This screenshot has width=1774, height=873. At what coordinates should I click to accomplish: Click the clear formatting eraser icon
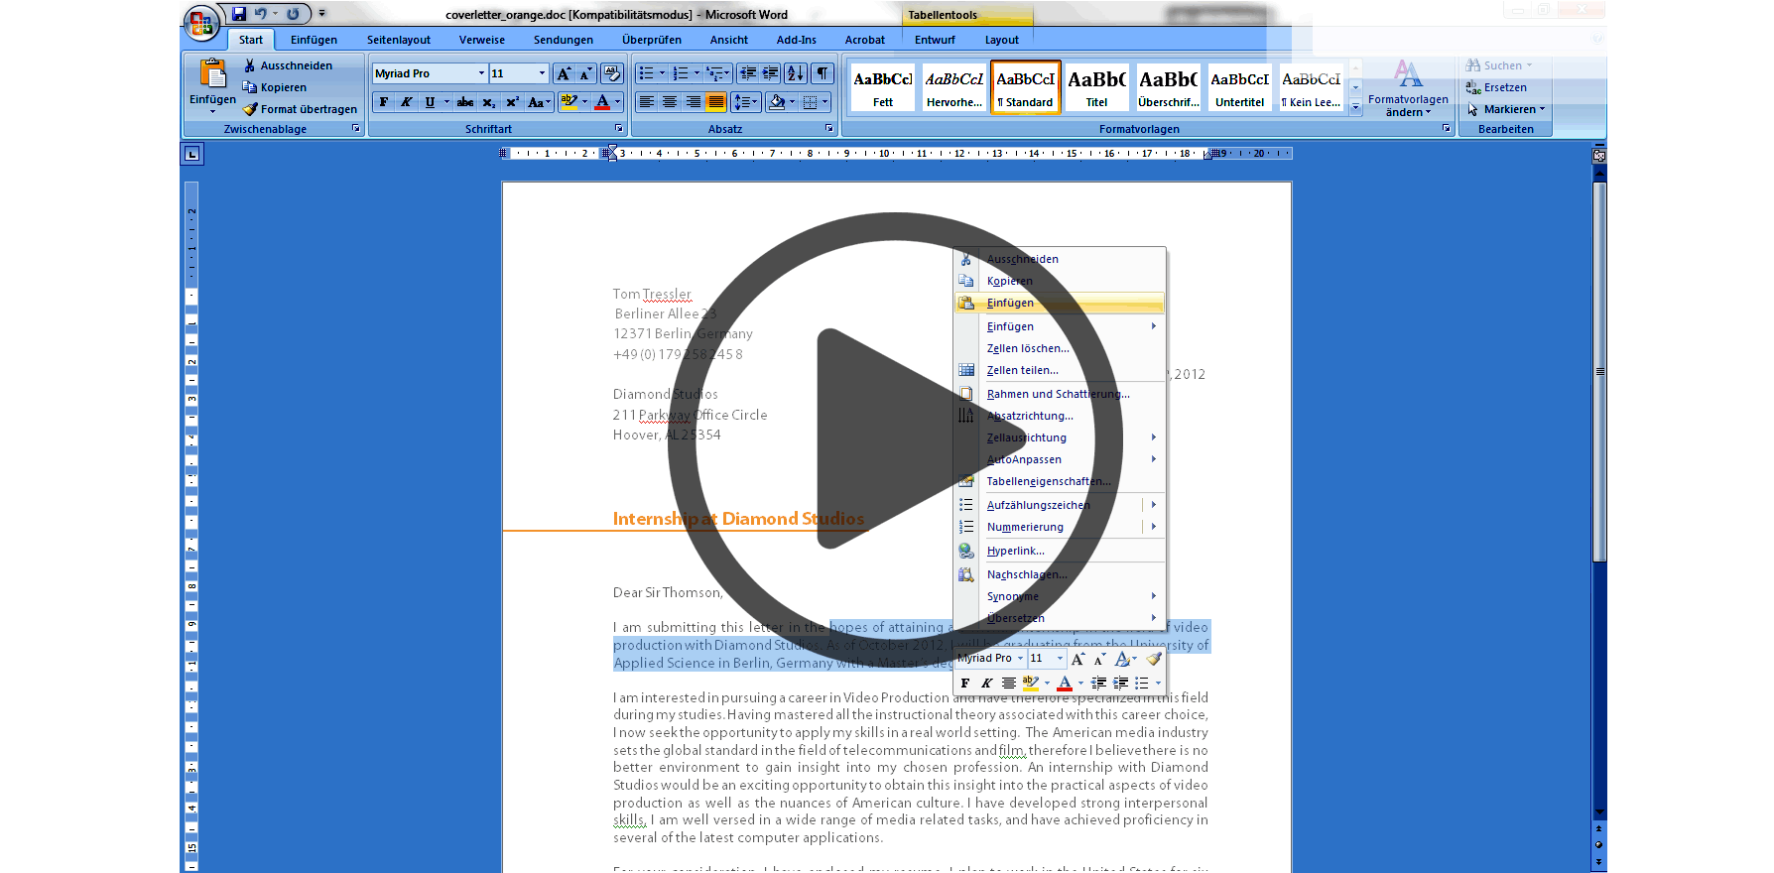[611, 73]
